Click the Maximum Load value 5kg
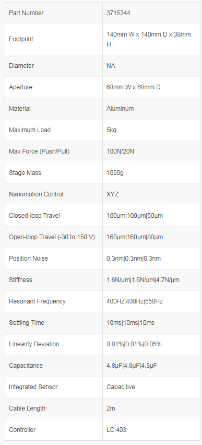 [x=111, y=130]
